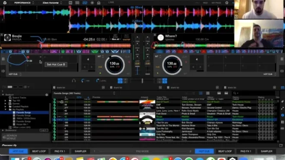285x160 pixels.
Task: Click the Log in button
Action: [x=44, y=130]
